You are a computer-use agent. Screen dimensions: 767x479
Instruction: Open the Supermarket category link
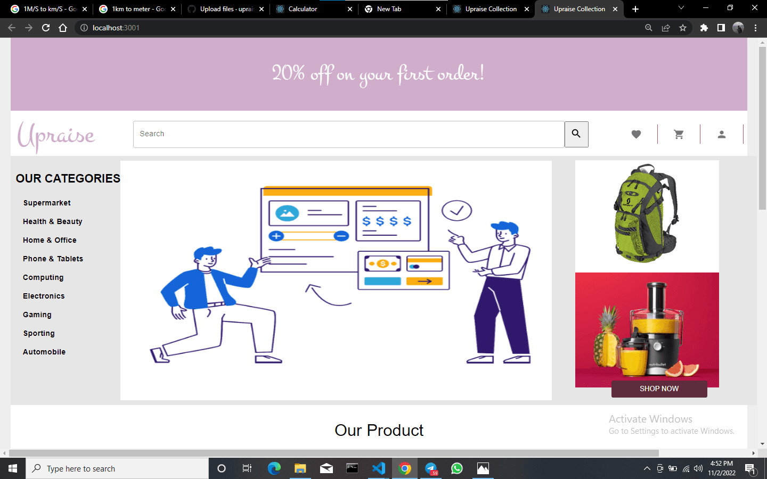[47, 203]
